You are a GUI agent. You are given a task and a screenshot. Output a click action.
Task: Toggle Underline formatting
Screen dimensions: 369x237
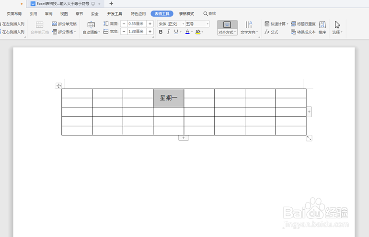176,32
